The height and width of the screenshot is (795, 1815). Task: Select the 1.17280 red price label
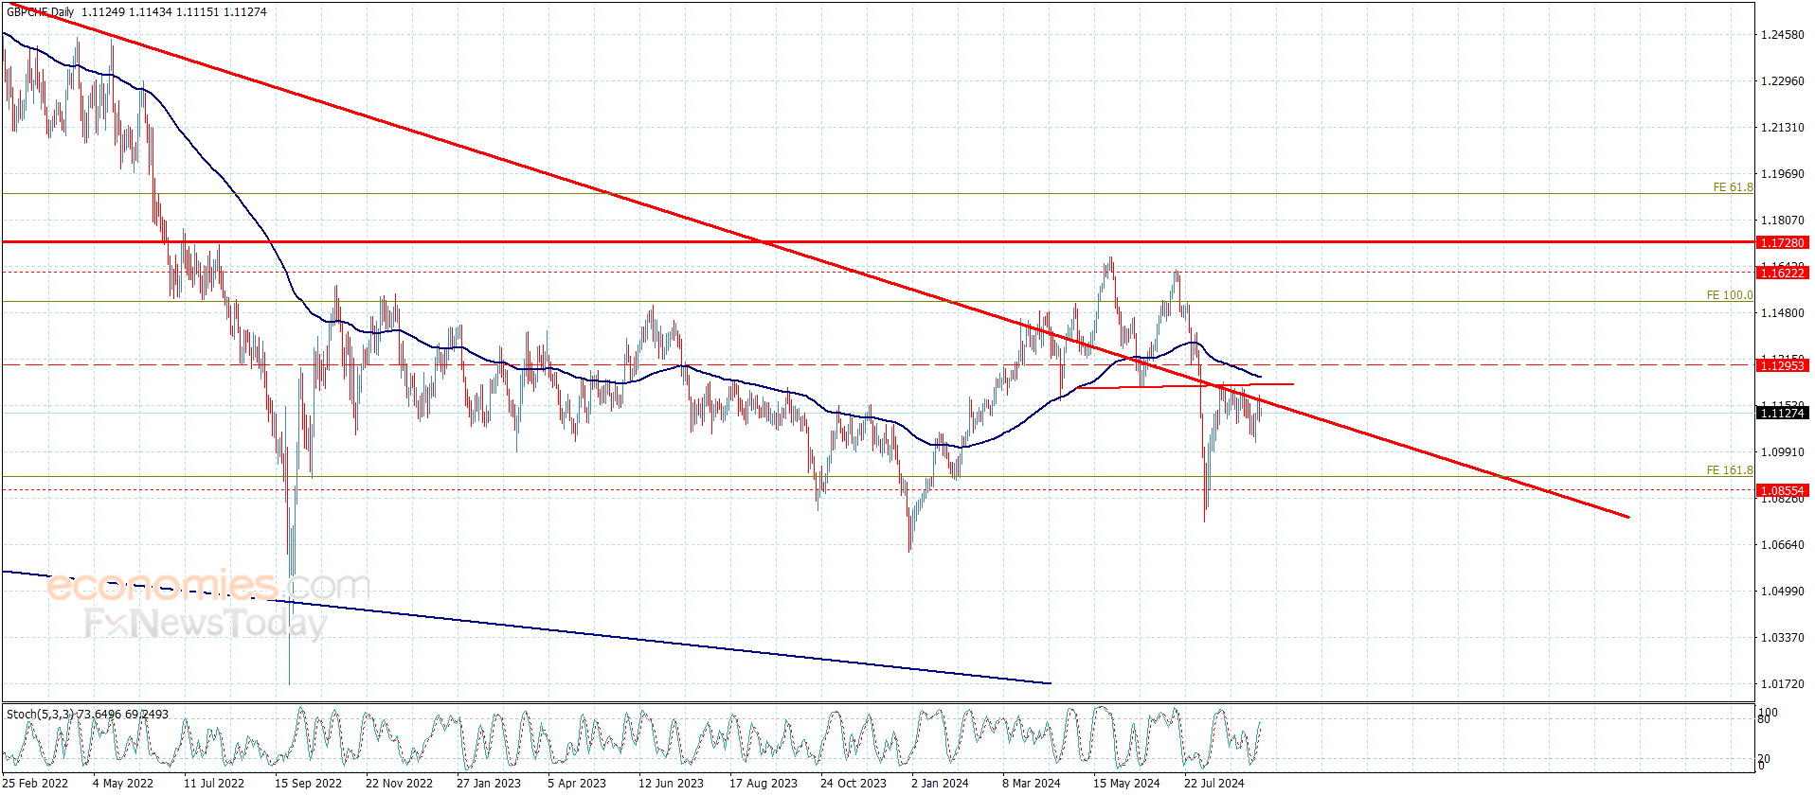coord(1782,243)
